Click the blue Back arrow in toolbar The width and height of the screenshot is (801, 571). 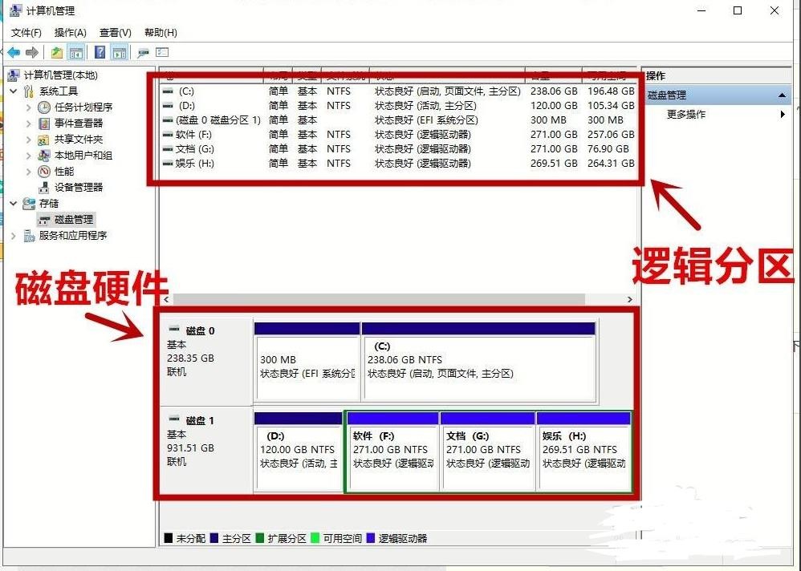point(14,52)
